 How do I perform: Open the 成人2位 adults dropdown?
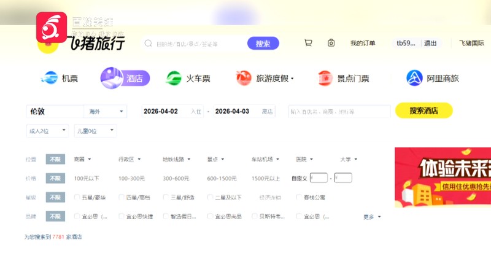tap(47, 131)
